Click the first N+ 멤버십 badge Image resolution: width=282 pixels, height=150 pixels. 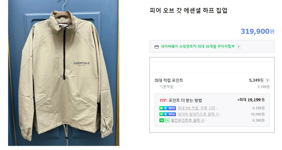point(168,108)
